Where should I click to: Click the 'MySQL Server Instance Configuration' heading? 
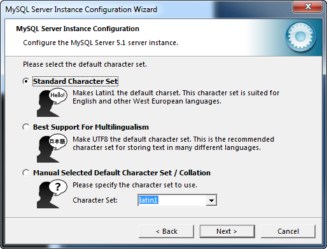(78, 29)
